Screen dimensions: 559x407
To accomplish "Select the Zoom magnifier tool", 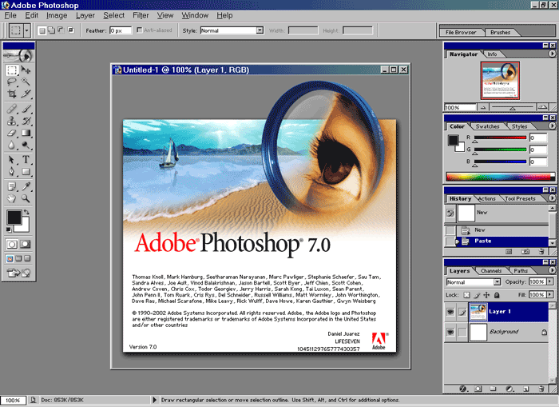I will 26,198.
